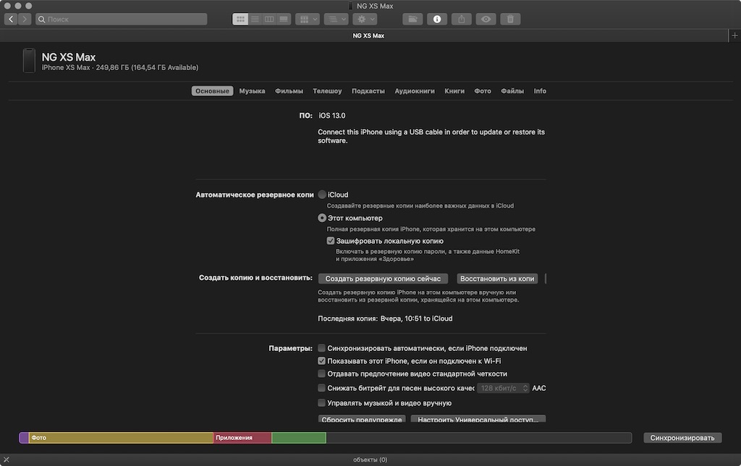Toggle the encrypt local backup checkbox
Viewport: 741px width, 466px height.
[x=330, y=240]
